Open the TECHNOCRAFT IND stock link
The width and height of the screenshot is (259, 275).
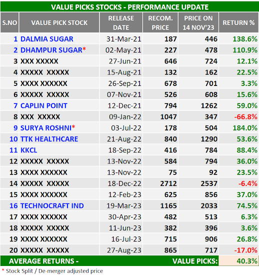(x=52, y=206)
